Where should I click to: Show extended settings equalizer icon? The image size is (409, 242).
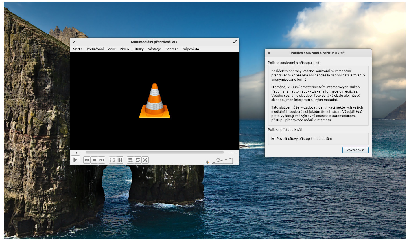(120, 160)
